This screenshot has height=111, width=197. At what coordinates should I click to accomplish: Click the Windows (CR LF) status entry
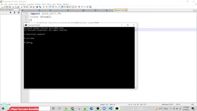[167, 105]
